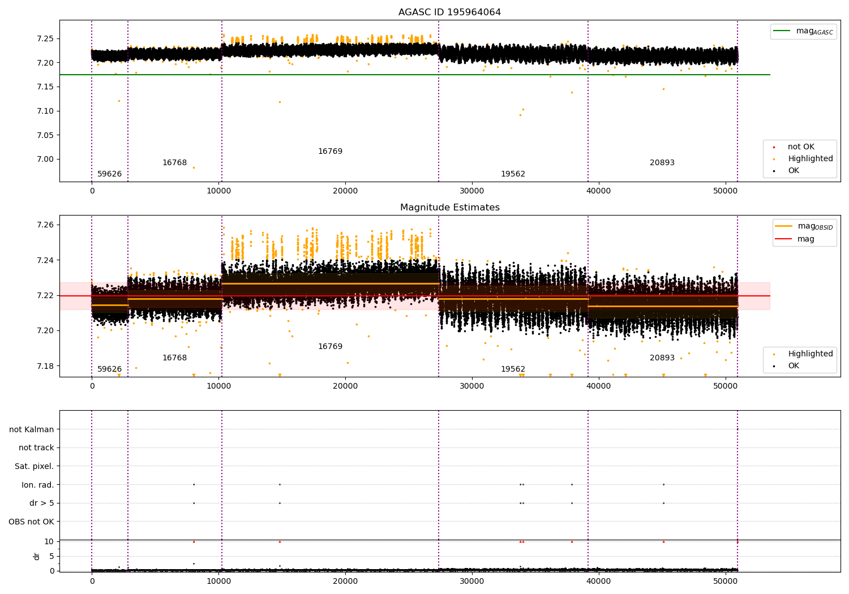Click the 'not track' row label
849x594 pixels.
36,448
